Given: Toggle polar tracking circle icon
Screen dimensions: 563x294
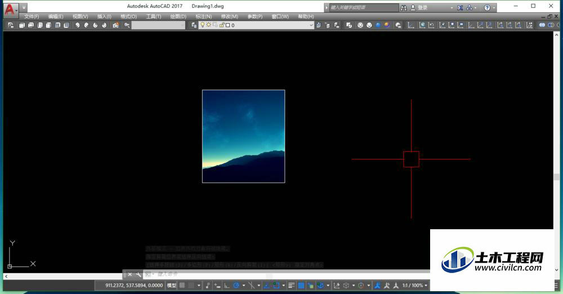Looking at the screenshot, I should click(236, 286).
